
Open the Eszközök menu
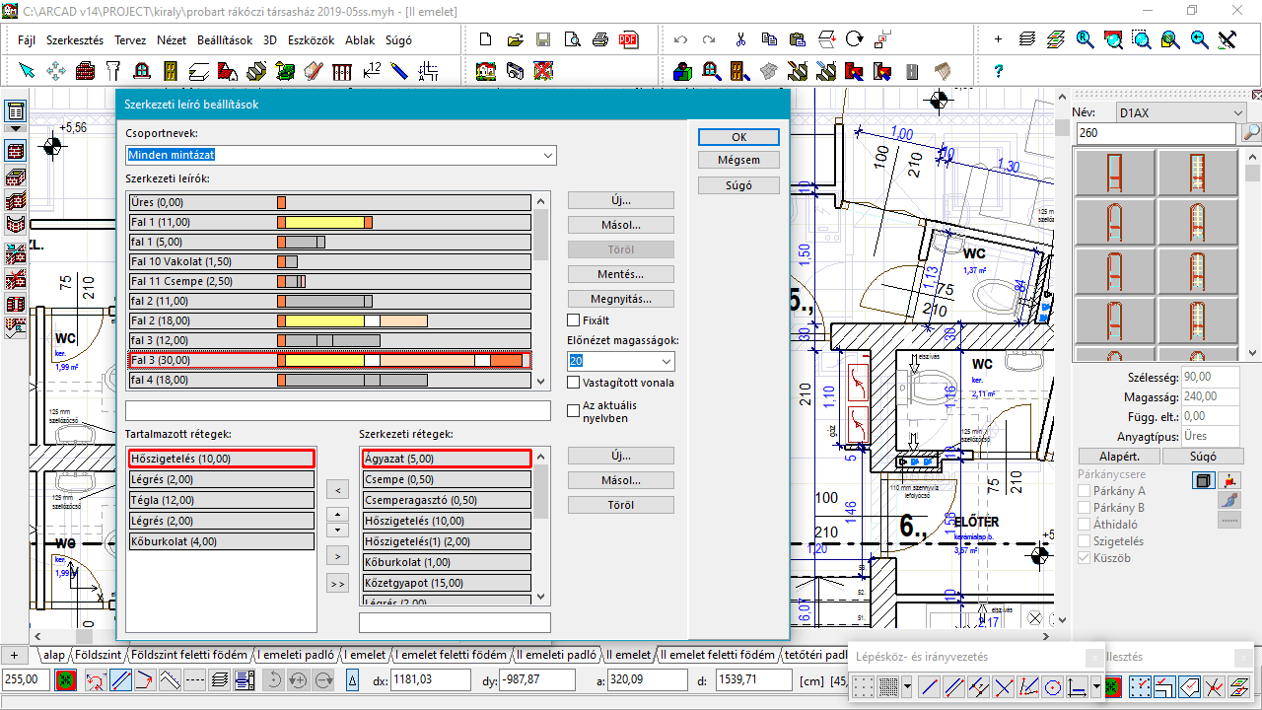312,40
